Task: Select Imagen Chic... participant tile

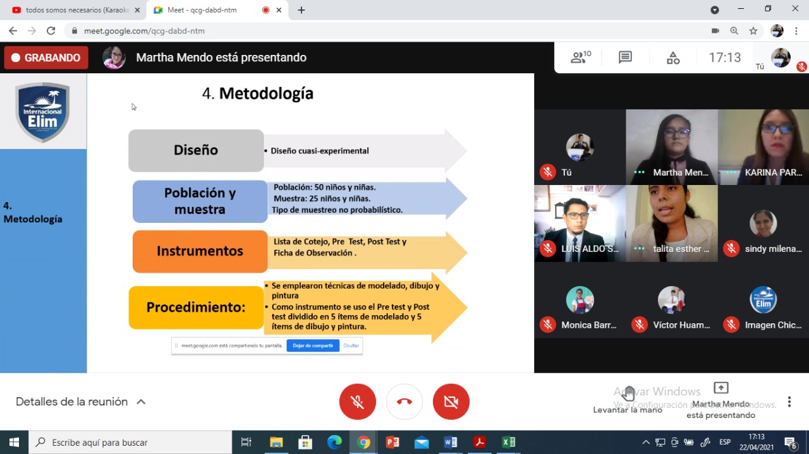Action: [763, 300]
